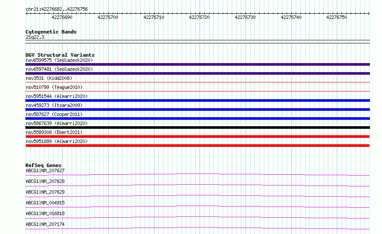The width and height of the screenshot is (382, 234).
Task: Open transcript ABCG1|NM_004915 label
Action: point(45,203)
